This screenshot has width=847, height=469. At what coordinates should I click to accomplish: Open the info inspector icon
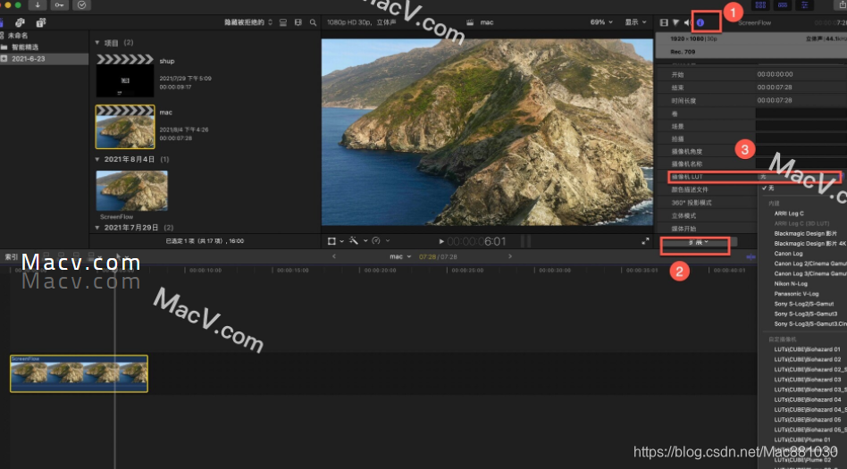click(700, 22)
